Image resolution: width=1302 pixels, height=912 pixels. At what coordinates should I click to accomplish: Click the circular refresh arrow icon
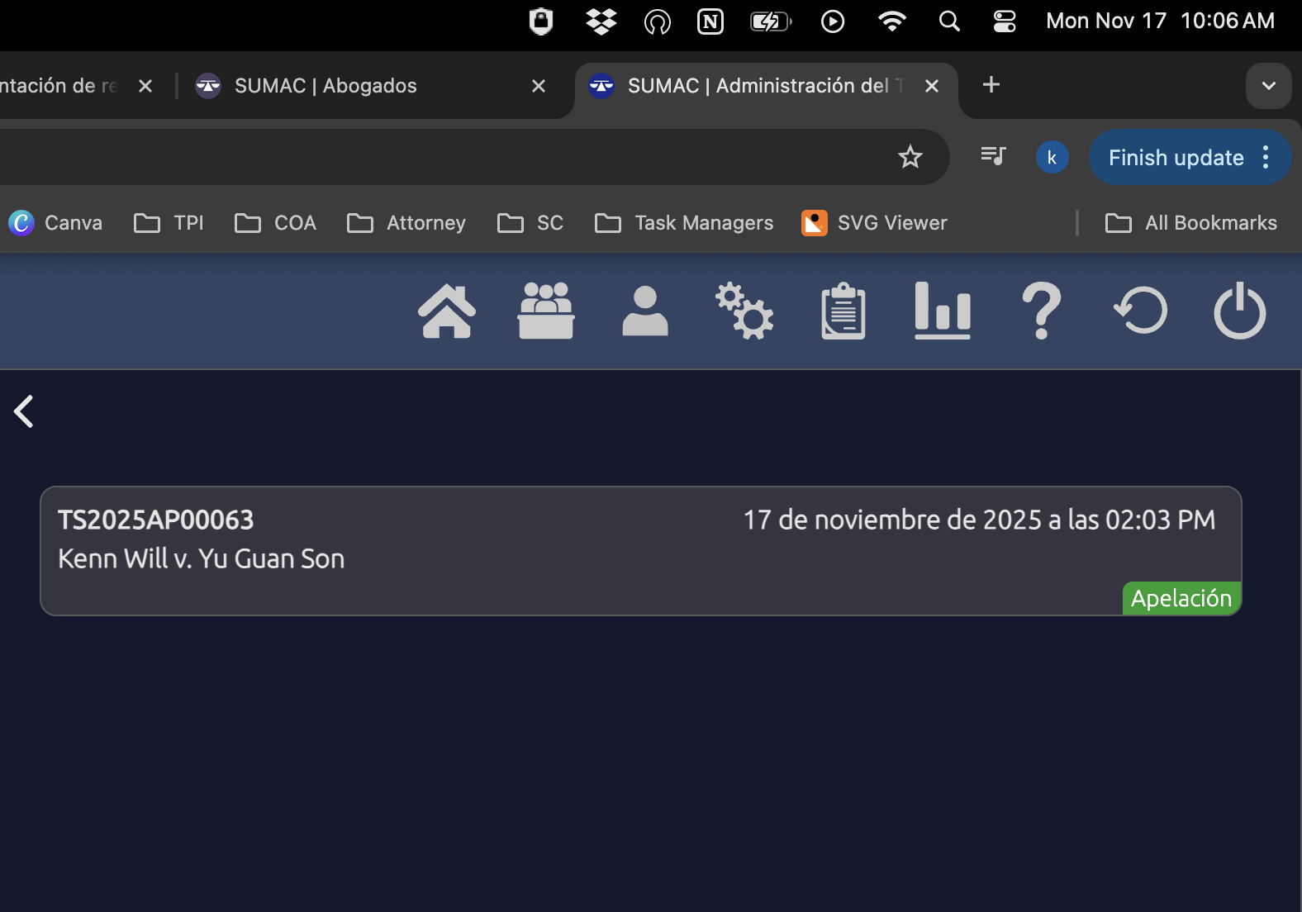1141,311
